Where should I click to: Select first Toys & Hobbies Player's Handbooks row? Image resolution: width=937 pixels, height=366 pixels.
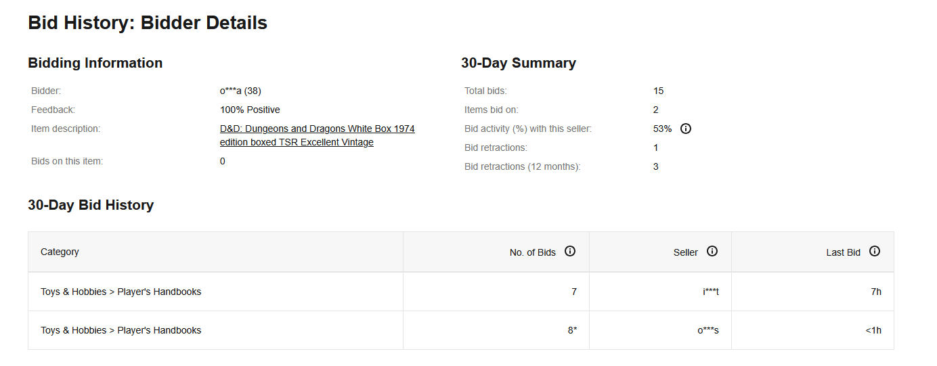point(461,292)
